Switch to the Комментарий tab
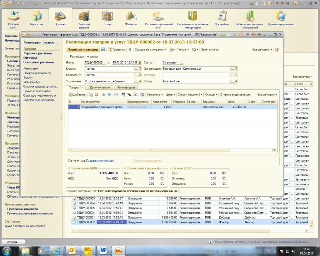Viewport: 320px width, 256px height. (x=126, y=88)
